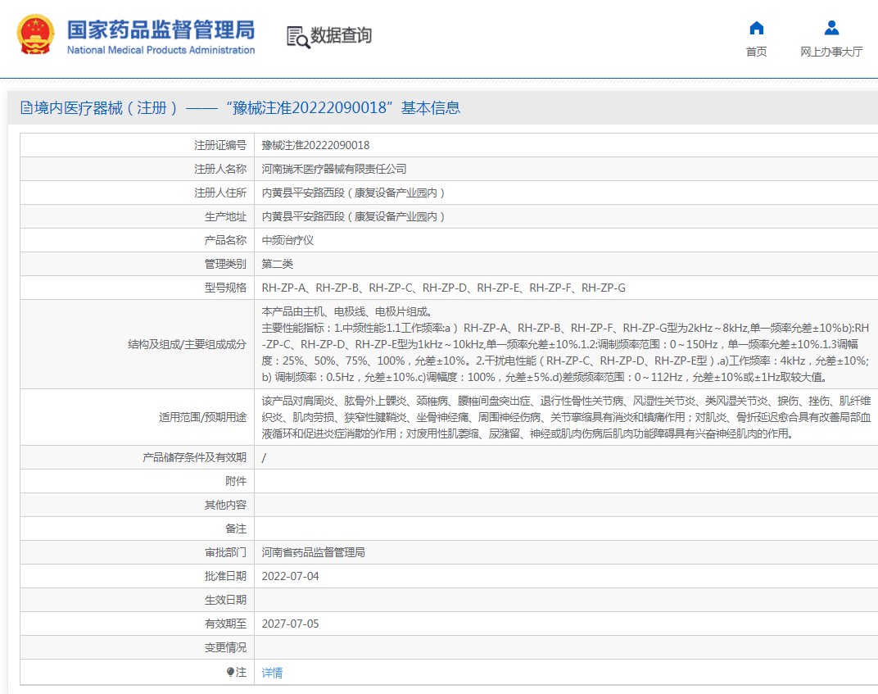Click the 审批部门 row label
Image resolution: width=878 pixels, height=694 pixels.
point(225,552)
